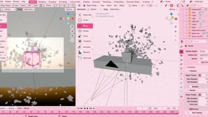
Task: Select the Rotate tool in right viewport
Action: 85,31
